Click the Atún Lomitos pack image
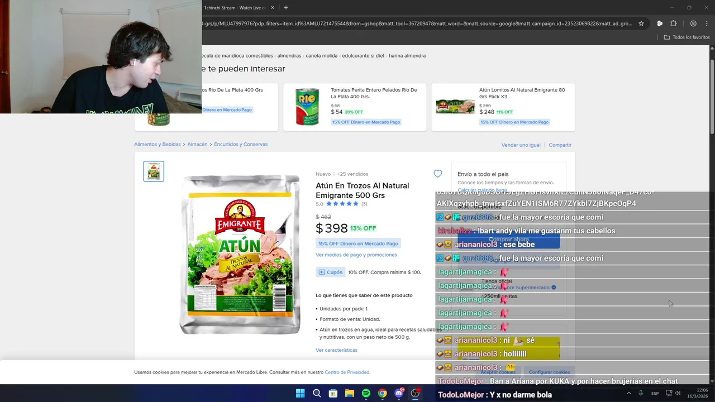This screenshot has height=402, width=715. (x=455, y=107)
